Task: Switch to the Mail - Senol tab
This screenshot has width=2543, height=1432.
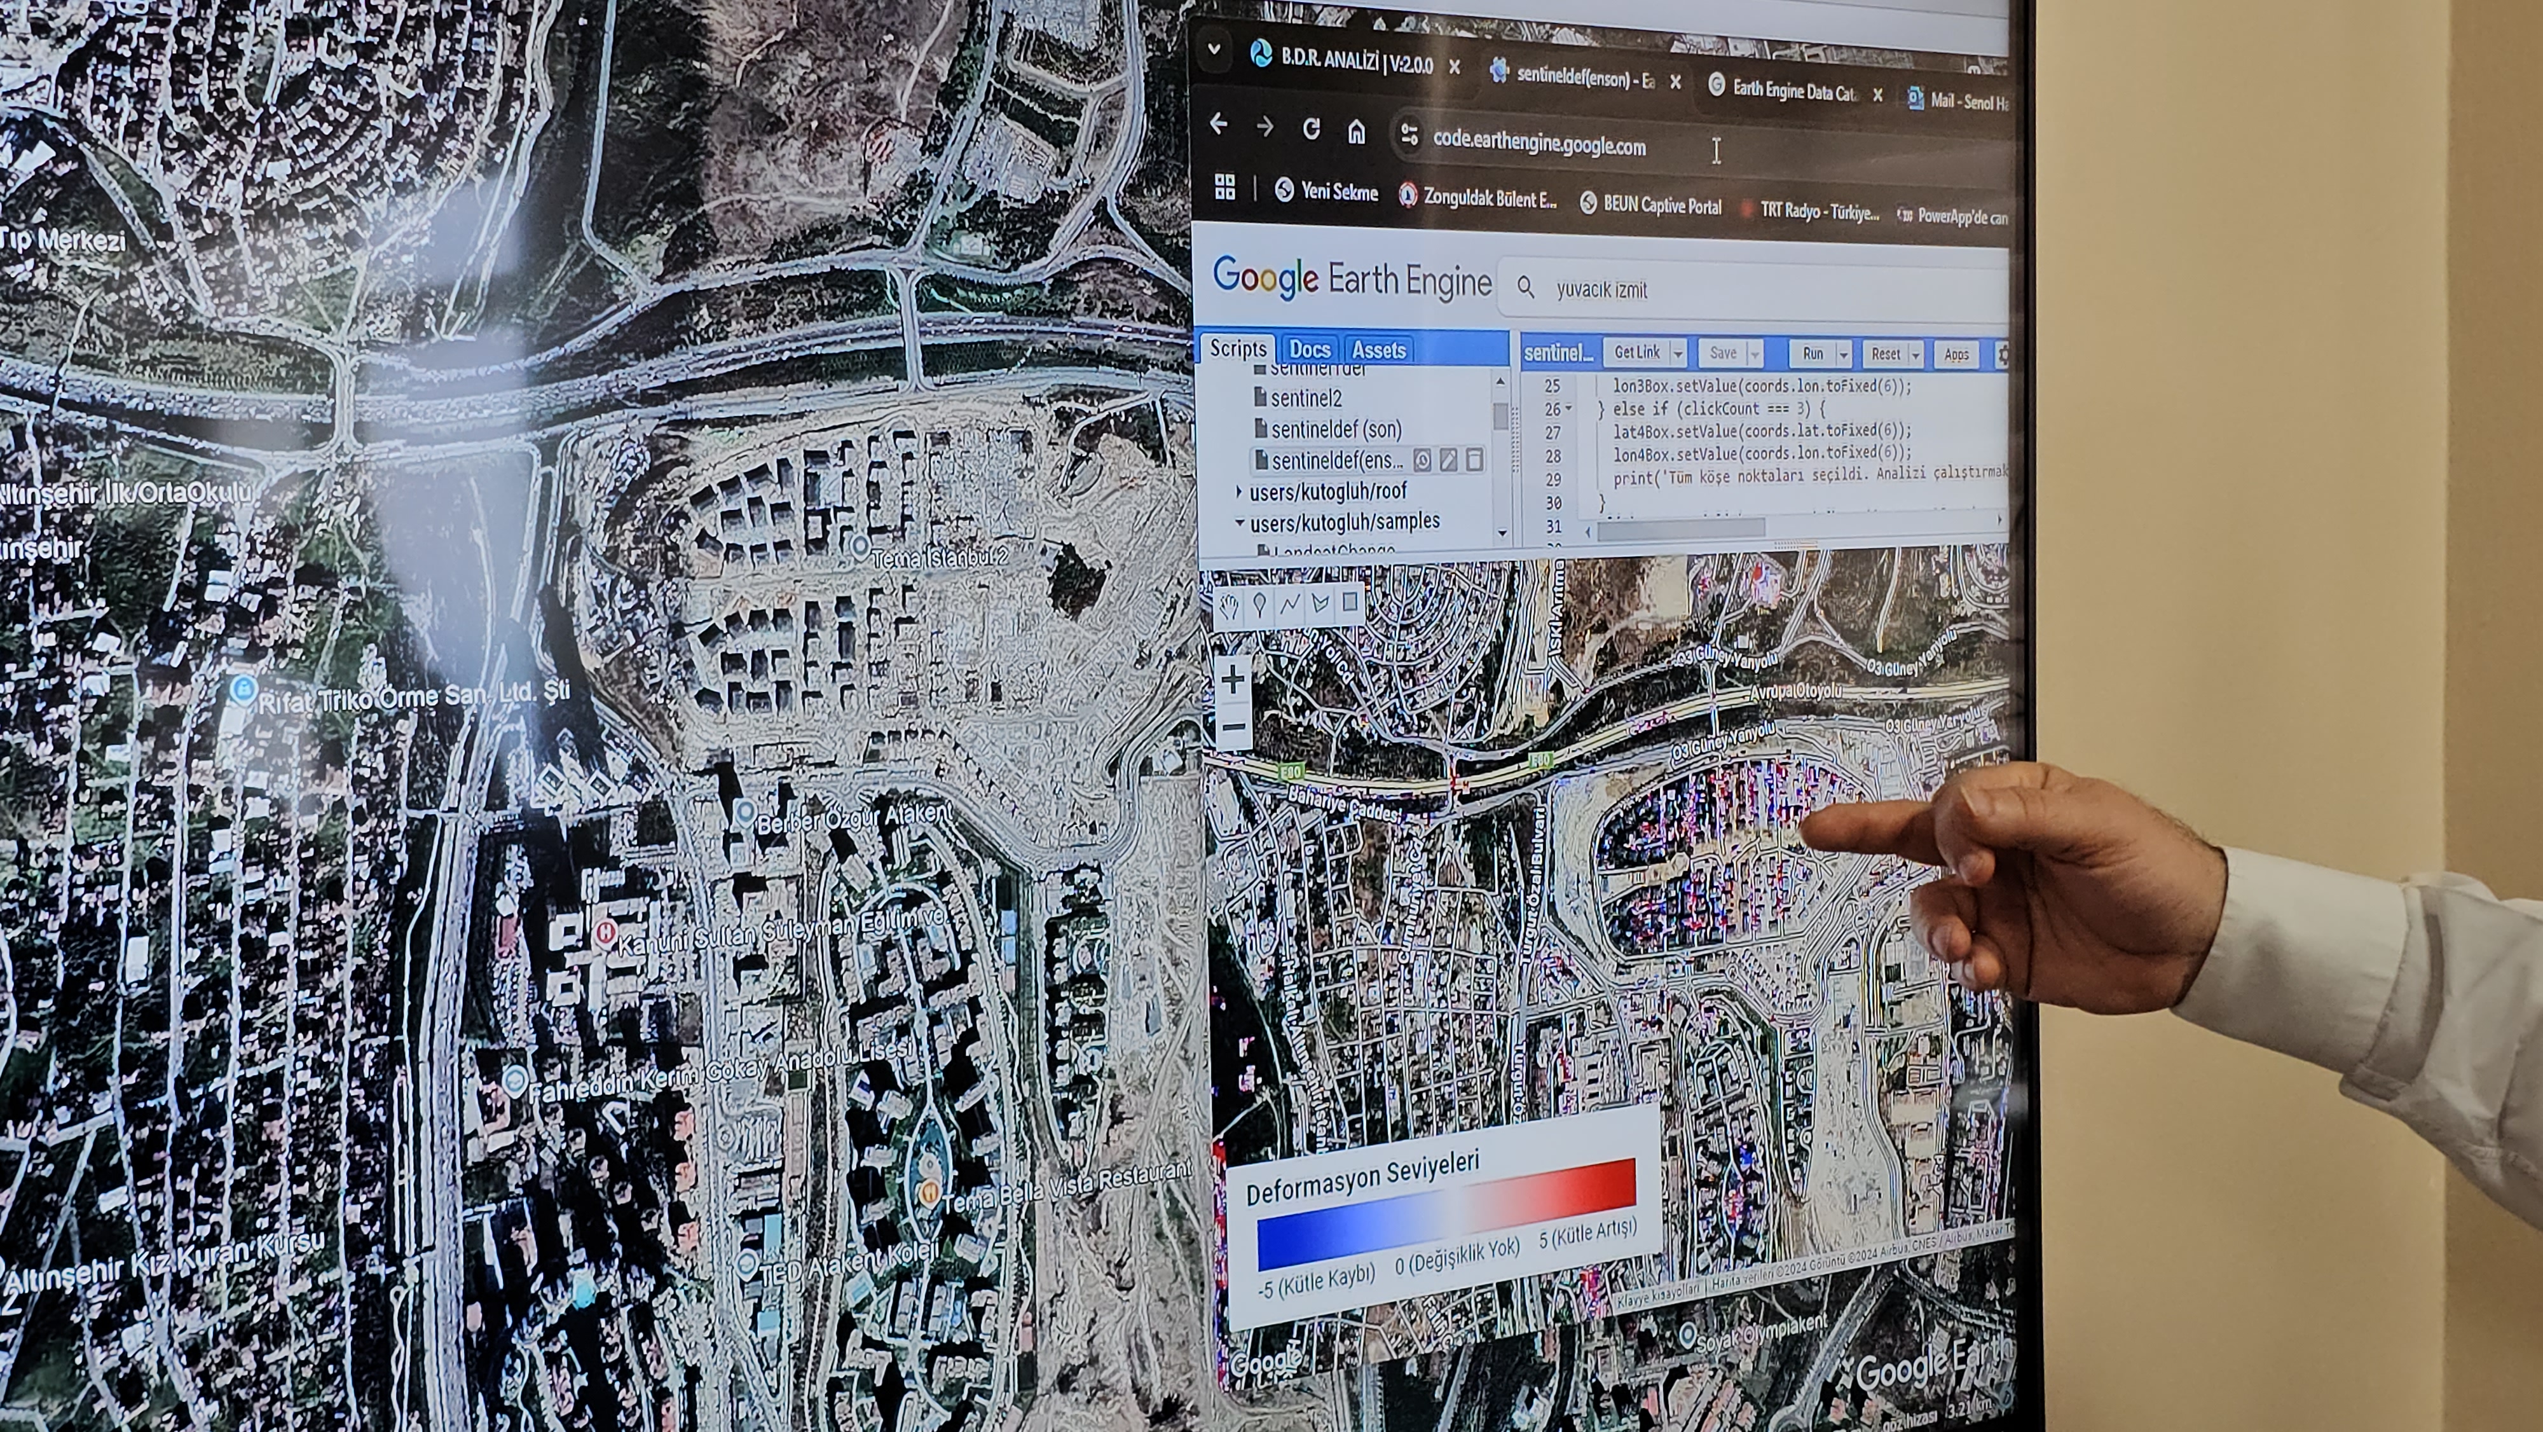Action: pos(1959,100)
